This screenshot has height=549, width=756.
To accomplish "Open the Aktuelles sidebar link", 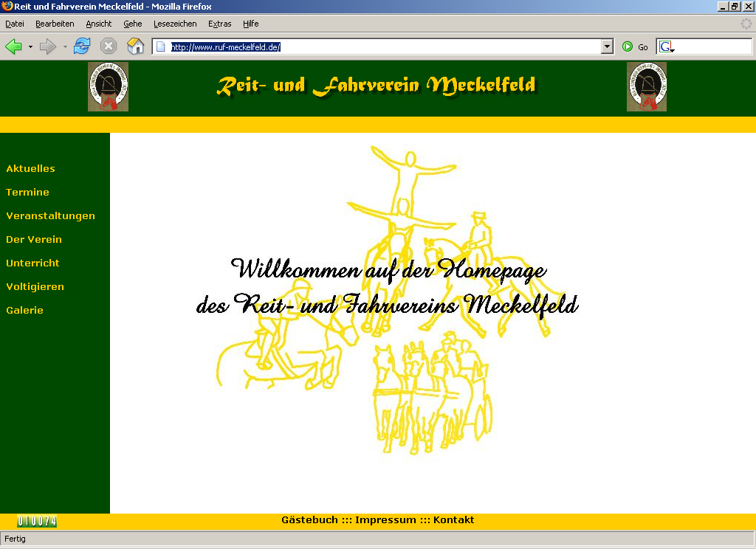I will [30, 169].
